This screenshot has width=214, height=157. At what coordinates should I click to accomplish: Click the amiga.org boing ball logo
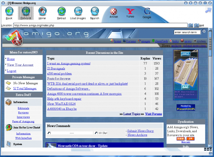click(x=14, y=38)
